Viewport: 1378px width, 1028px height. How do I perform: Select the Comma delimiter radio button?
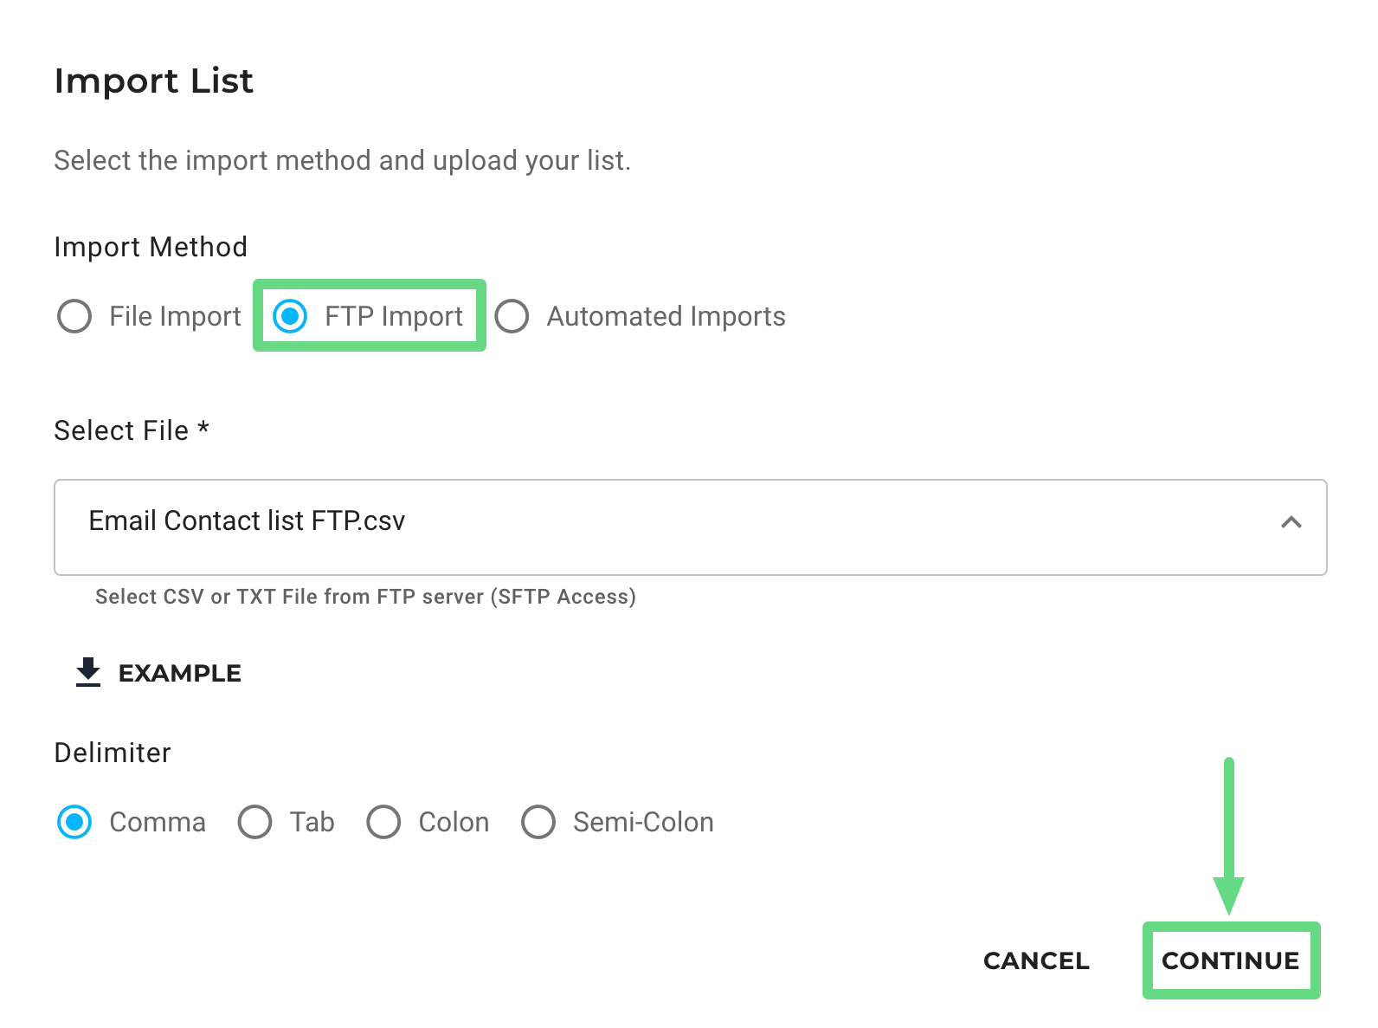click(74, 822)
